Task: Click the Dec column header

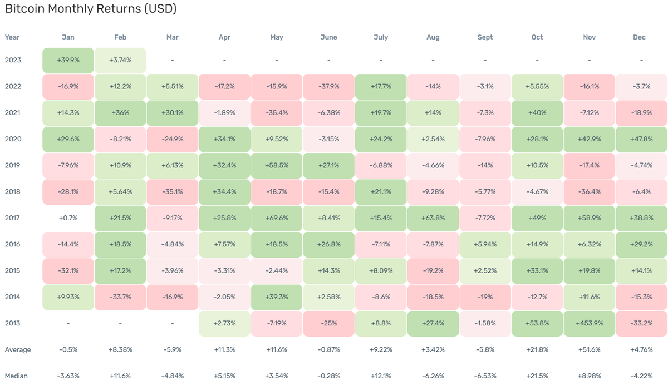Action: [639, 37]
